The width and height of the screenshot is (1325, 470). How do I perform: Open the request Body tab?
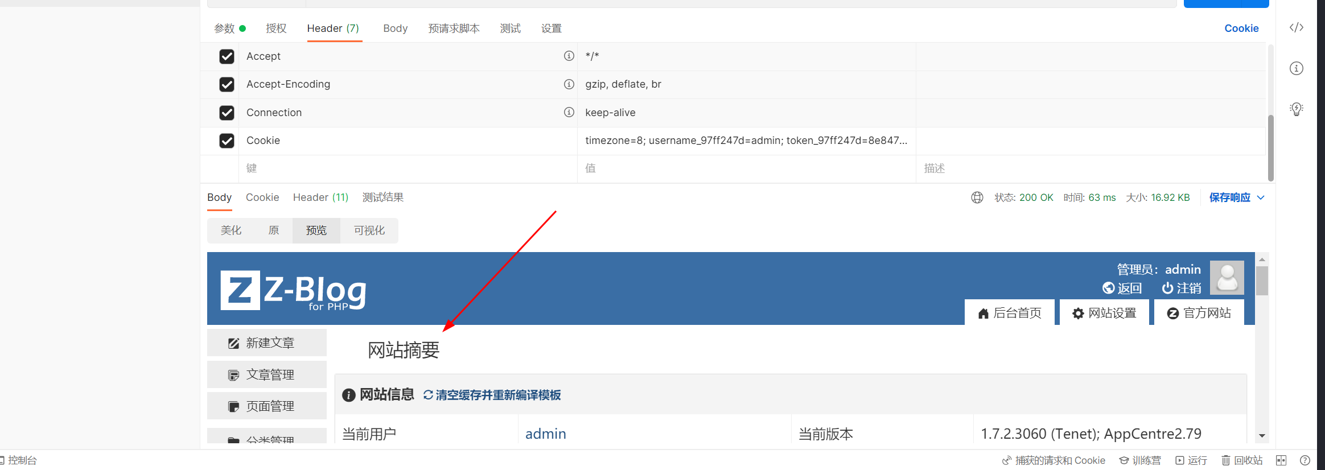pos(396,28)
